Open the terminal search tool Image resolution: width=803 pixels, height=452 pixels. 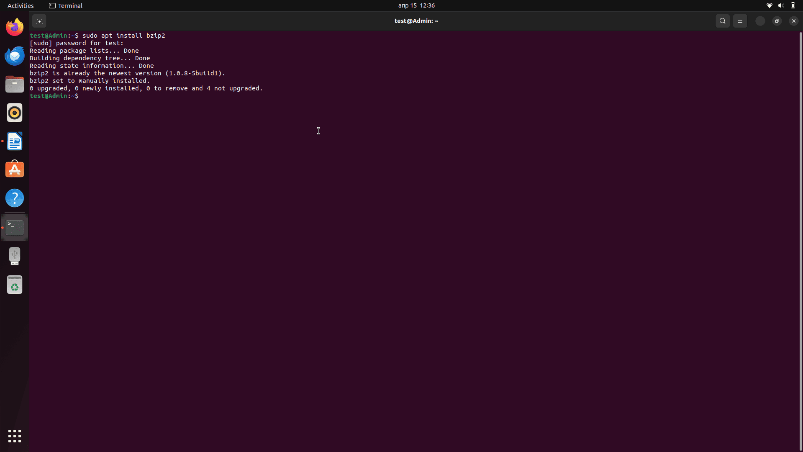[722, 21]
